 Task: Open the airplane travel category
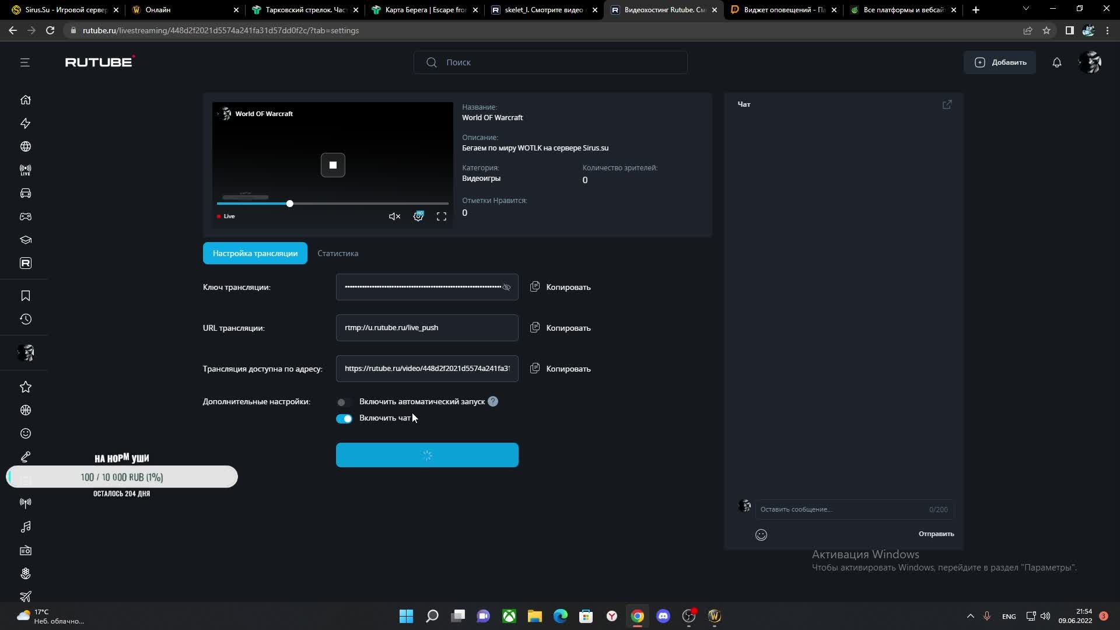(26, 596)
